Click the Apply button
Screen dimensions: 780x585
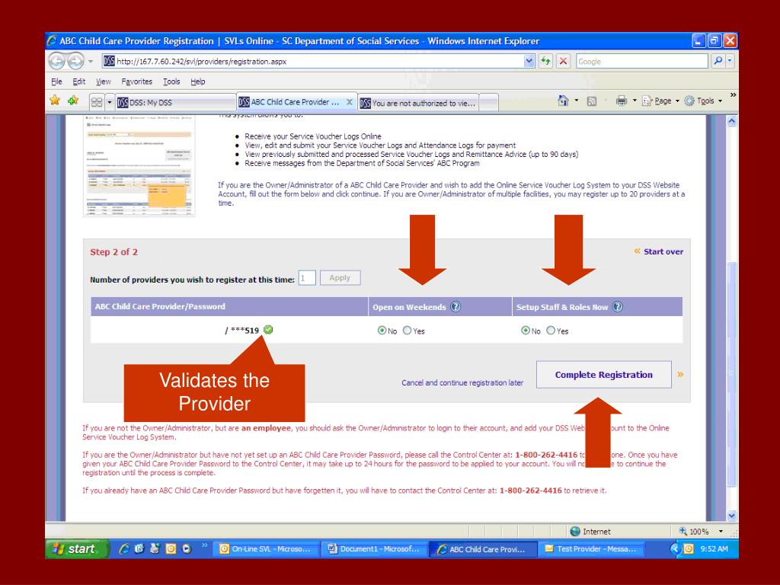pos(340,278)
